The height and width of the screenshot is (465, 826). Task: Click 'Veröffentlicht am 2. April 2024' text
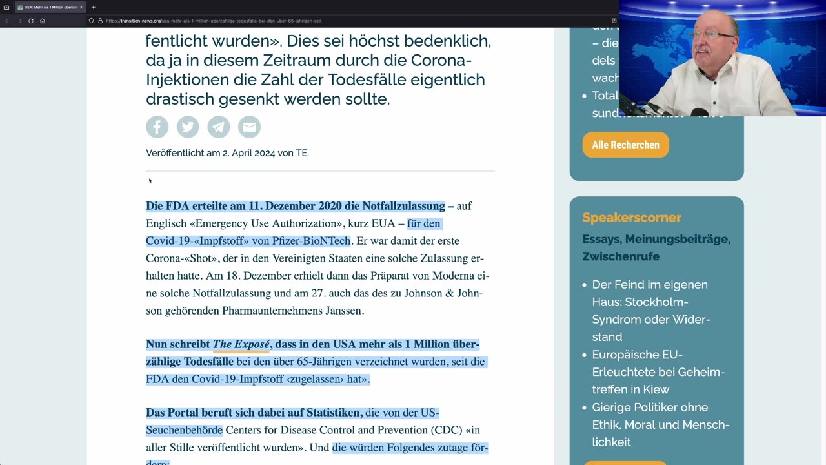coord(227,153)
